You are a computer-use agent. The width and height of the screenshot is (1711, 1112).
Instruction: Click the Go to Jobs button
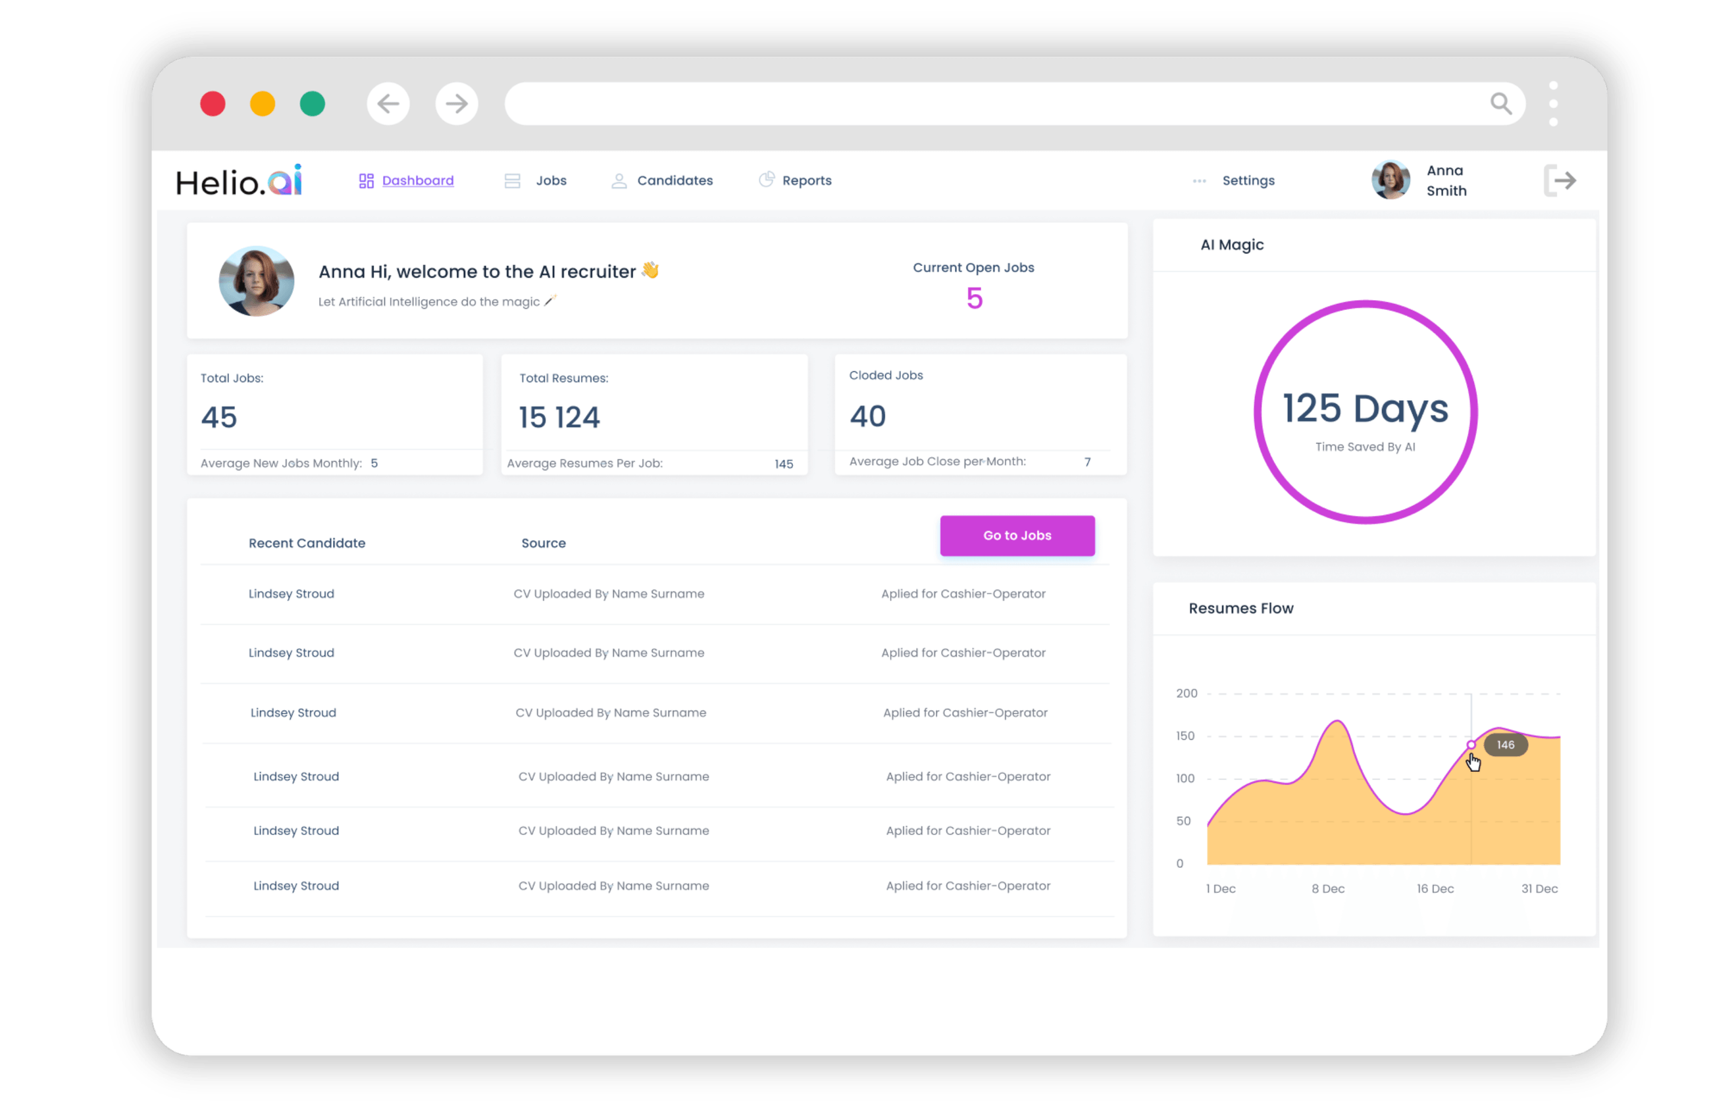point(1017,535)
